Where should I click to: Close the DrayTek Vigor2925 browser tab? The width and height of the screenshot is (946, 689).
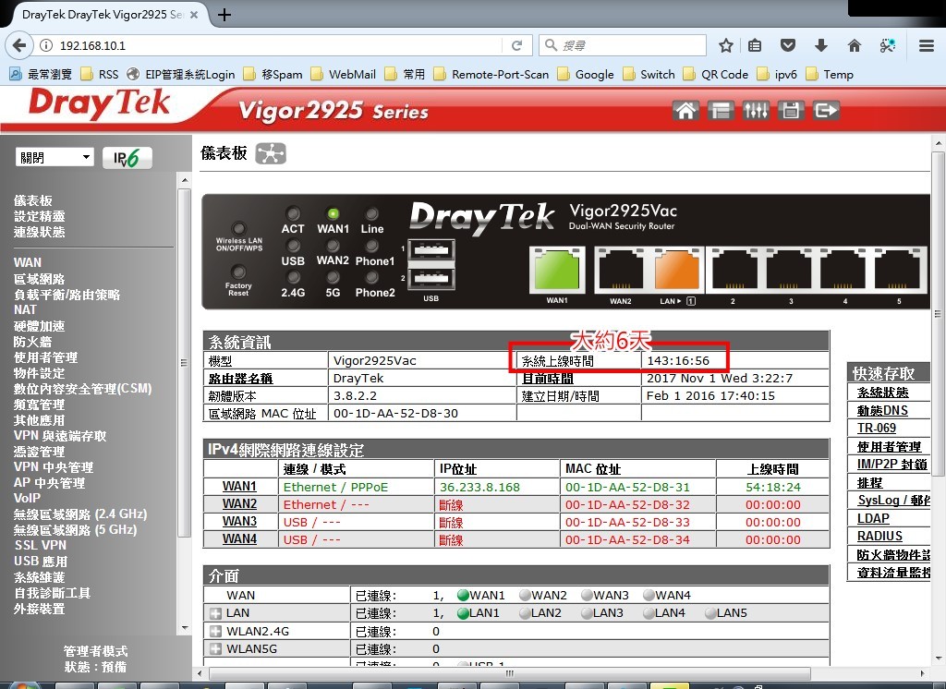(194, 15)
